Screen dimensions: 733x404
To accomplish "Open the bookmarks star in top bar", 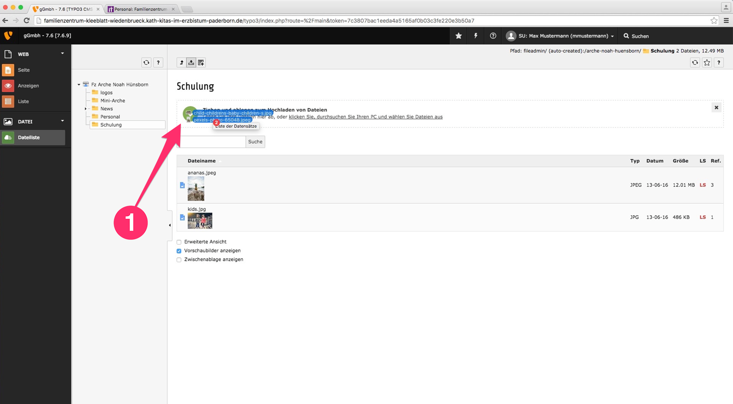I will coord(459,36).
